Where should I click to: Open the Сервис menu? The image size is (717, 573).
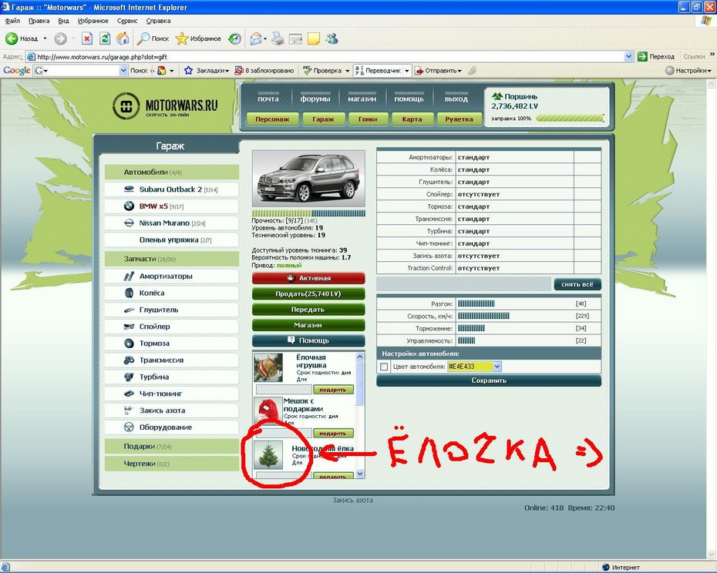(126, 21)
